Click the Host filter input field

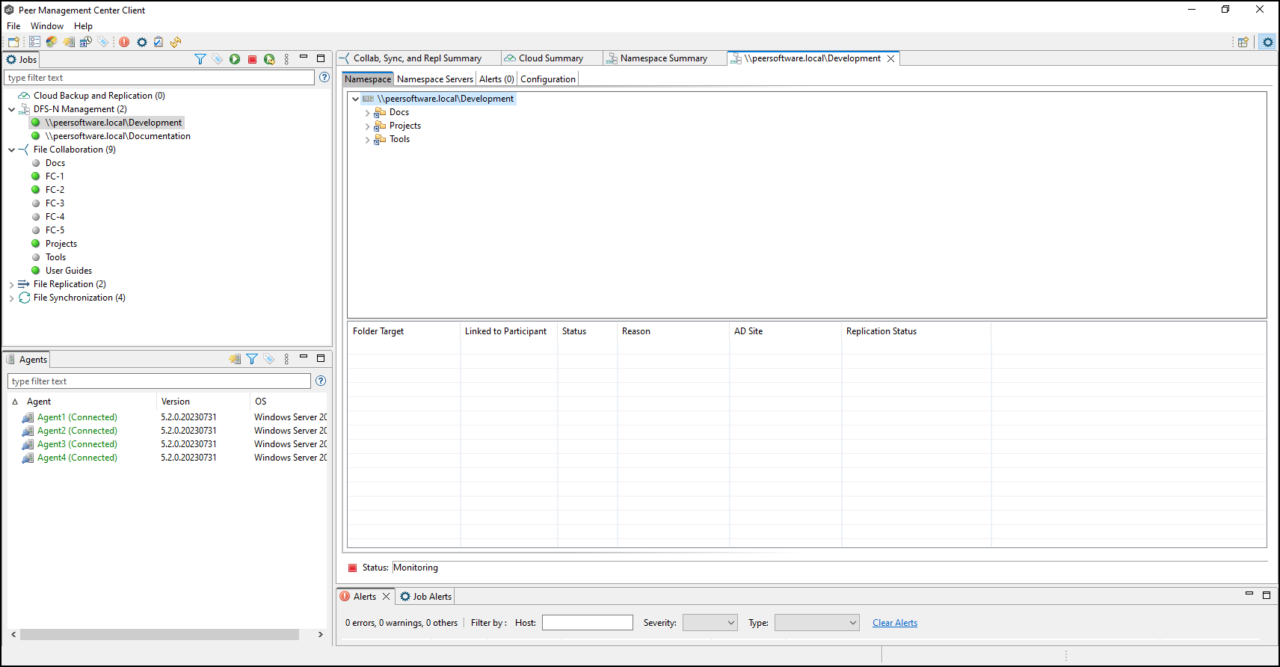pos(587,623)
